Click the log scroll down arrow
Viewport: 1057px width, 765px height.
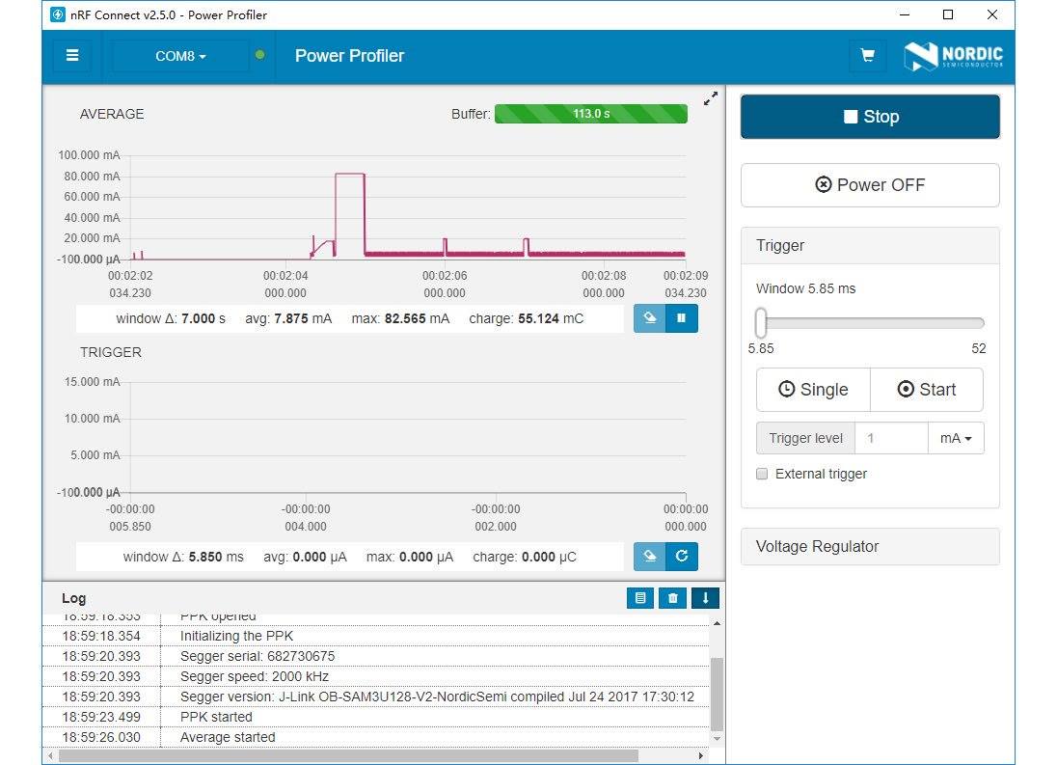[718, 739]
